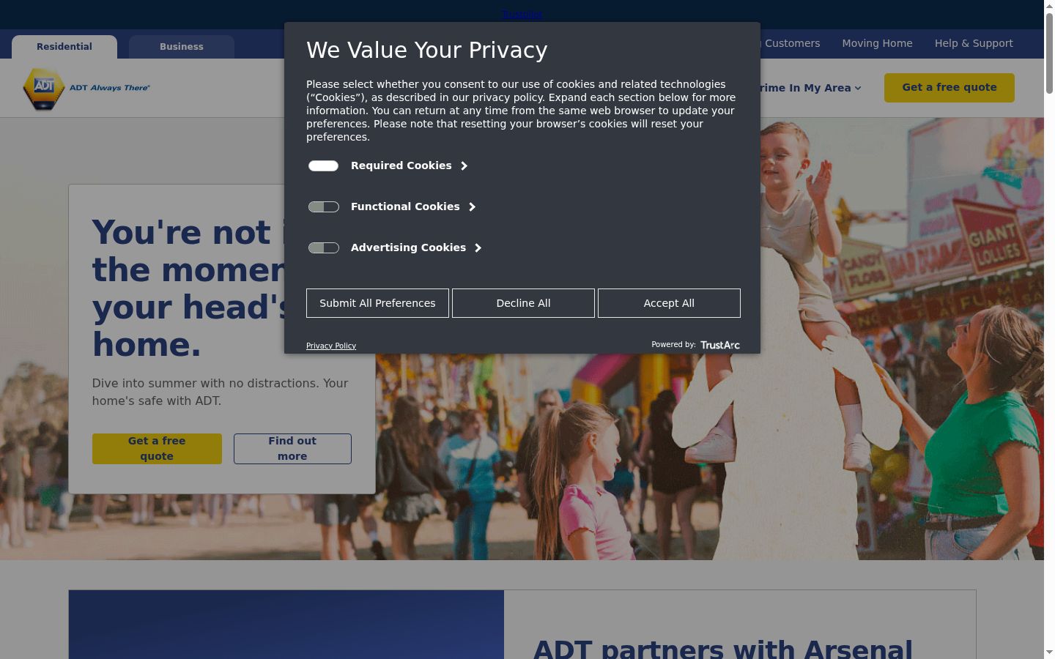Click the Decline All button
Viewport: 1055px width, 659px height.
[x=523, y=303]
